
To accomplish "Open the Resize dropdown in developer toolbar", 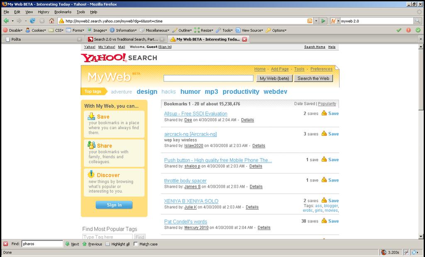I will click(x=204, y=30).
